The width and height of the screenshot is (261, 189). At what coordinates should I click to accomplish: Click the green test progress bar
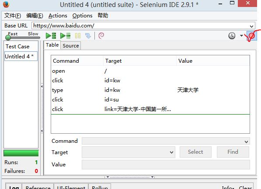[21, 153]
